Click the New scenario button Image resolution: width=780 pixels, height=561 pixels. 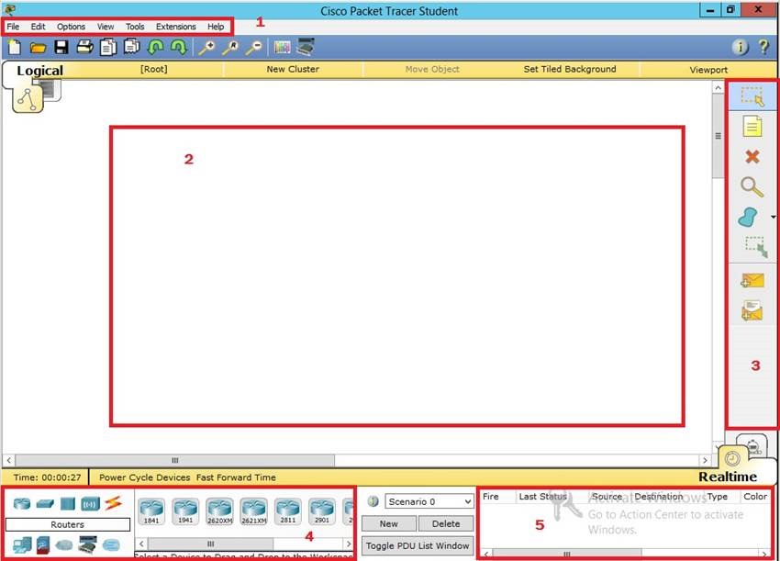pyautogui.click(x=389, y=523)
